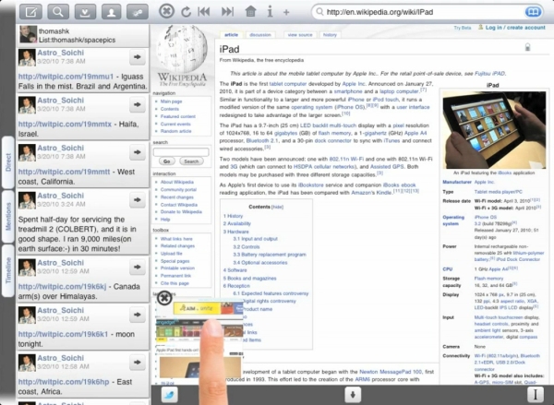This screenshot has width=554, height=405.
Task: Open bookmarks via the book icon
Action: click(x=533, y=12)
